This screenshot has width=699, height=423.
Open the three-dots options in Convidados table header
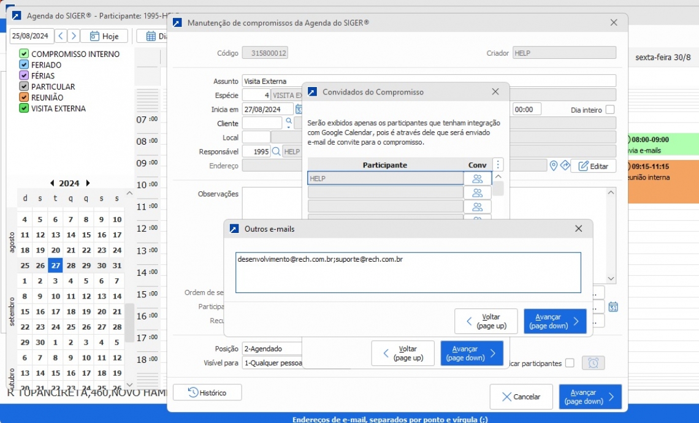click(498, 164)
